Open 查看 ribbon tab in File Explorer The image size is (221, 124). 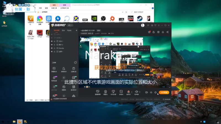tap(46, 8)
